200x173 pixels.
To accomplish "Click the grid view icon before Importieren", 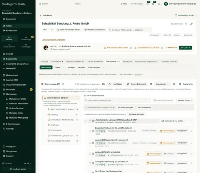I will coord(151,84).
